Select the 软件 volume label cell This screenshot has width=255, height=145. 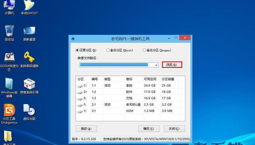tap(129, 92)
